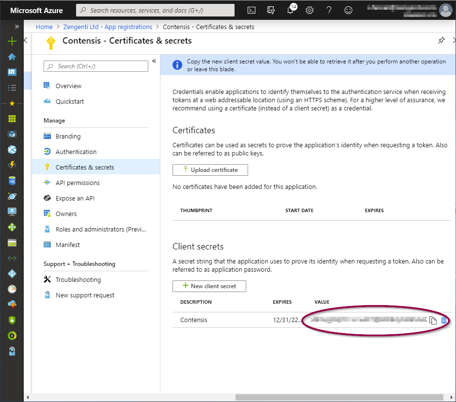Click the Home breadcrumb link
Screen dimensions: 456x402
pos(44,27)
